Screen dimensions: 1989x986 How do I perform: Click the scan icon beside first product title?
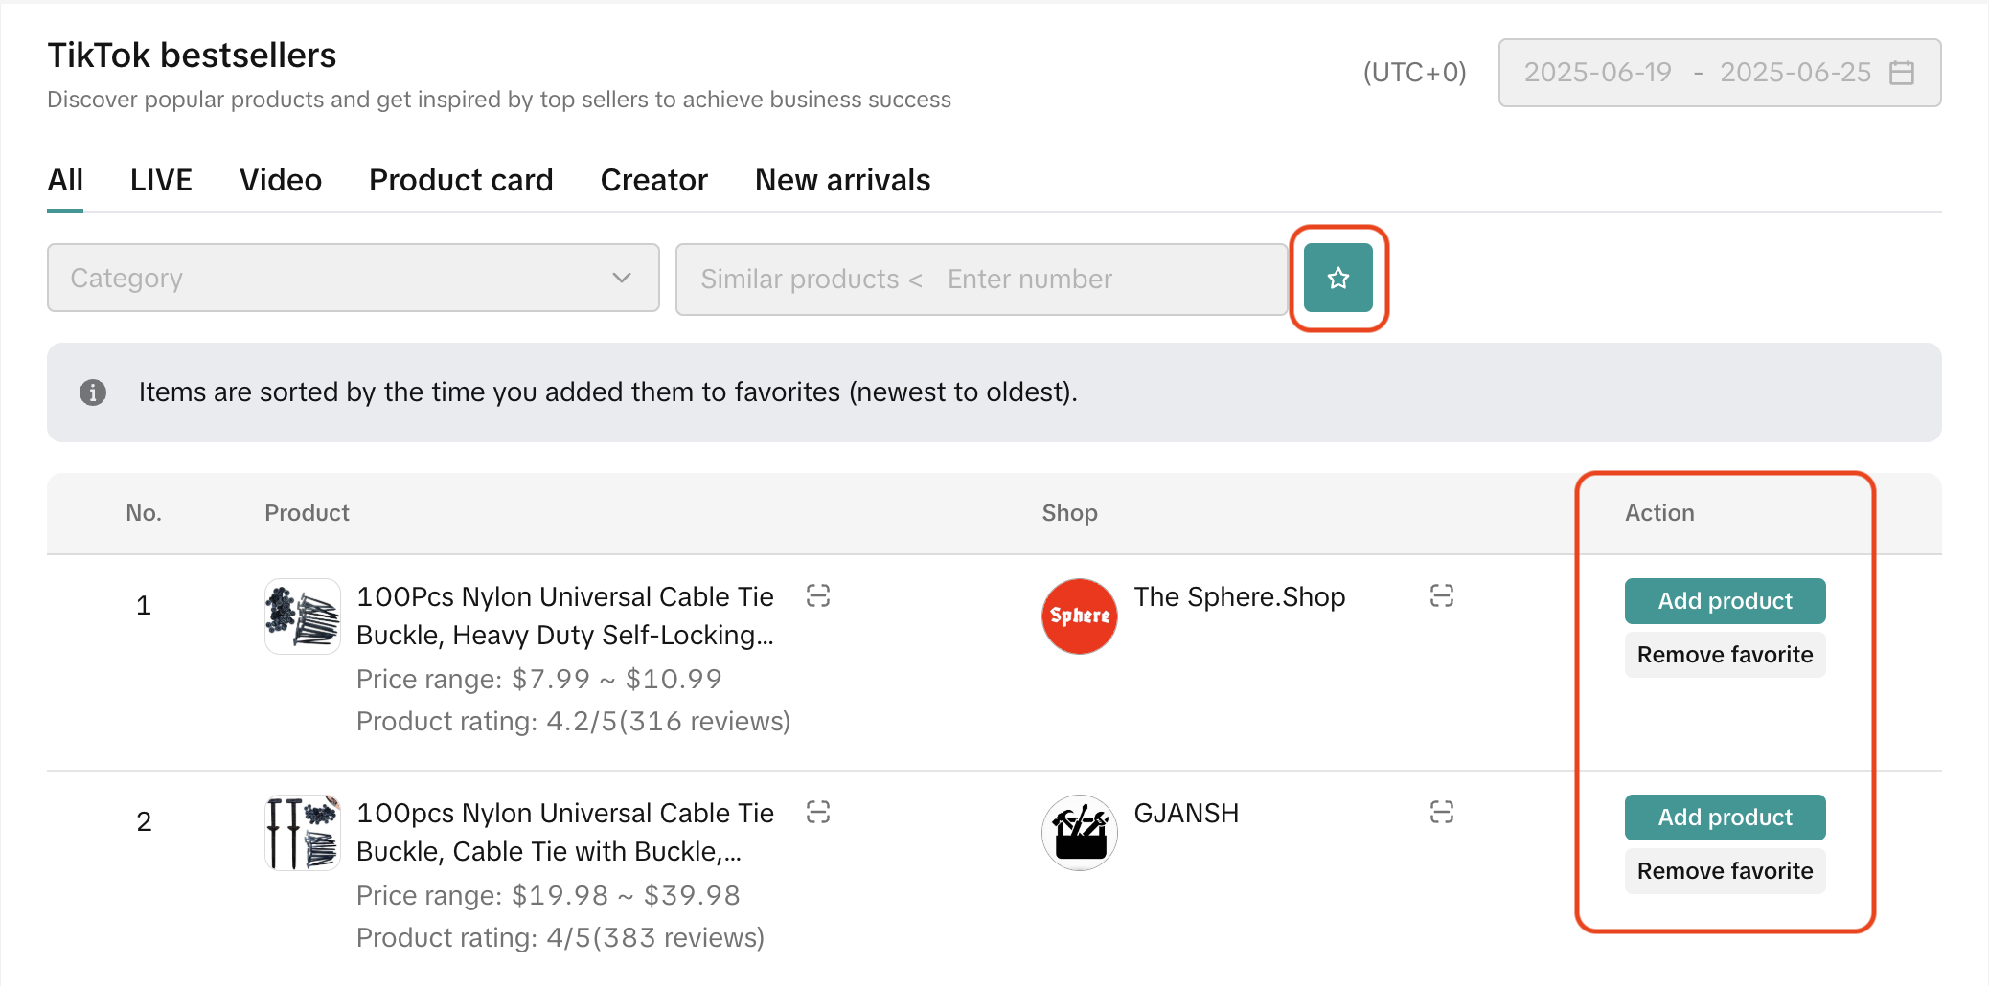pyautogui.click(x=818, y=596)
